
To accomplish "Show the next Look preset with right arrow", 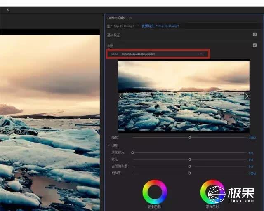I will point(247,96).
